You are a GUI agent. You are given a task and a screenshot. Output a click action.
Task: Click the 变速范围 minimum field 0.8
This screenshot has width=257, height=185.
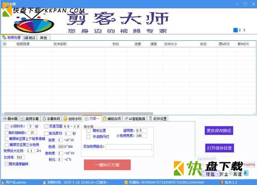pos(67,126)
